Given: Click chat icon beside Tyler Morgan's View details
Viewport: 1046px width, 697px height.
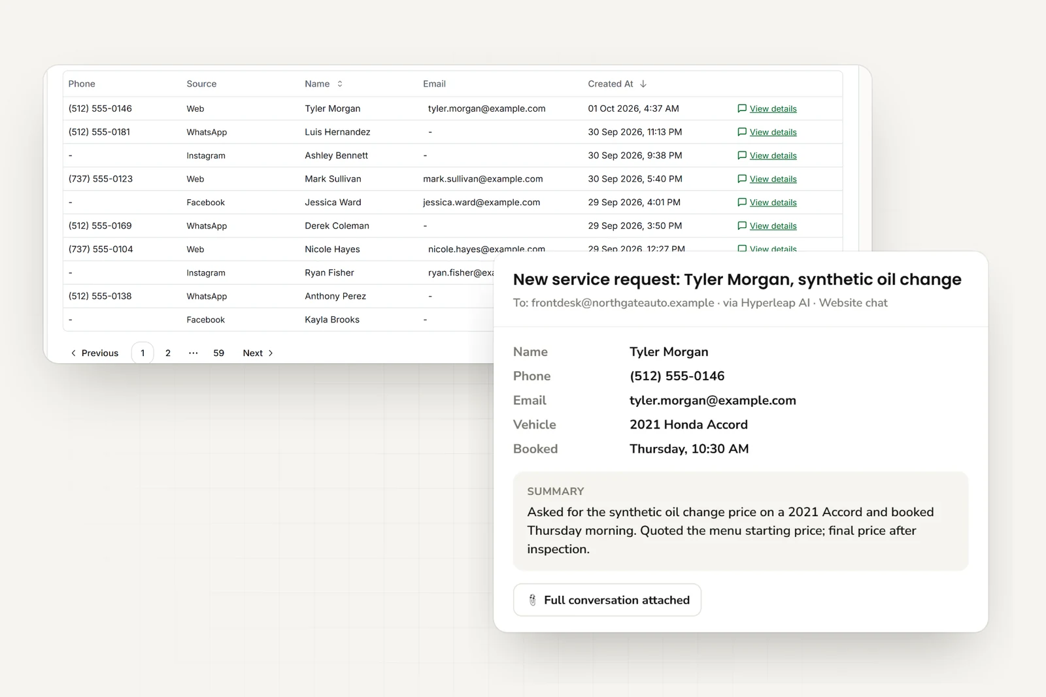Looking at the screenshot, I should point(742,108).
